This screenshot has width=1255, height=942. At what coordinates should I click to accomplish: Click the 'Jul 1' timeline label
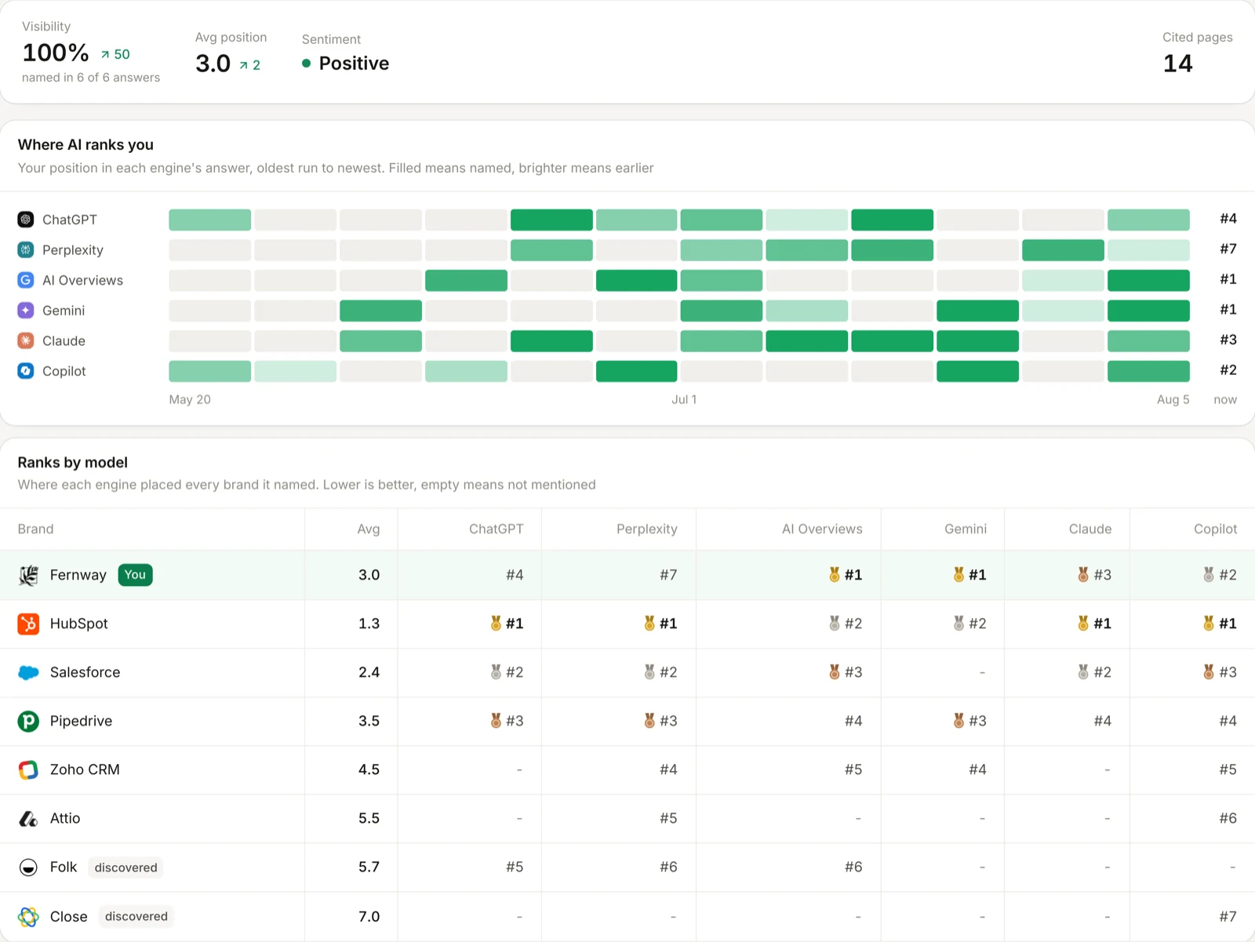click(684, 400)
